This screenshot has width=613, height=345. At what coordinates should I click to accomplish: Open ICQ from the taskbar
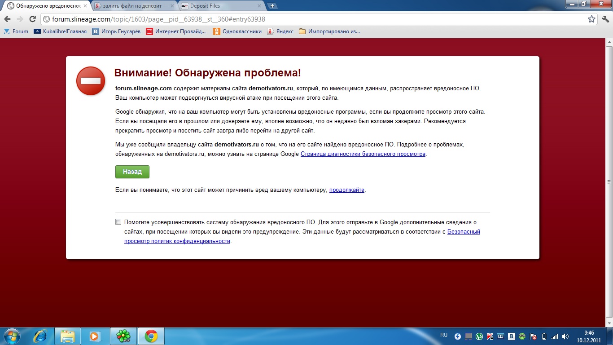(x=123, y=336)
